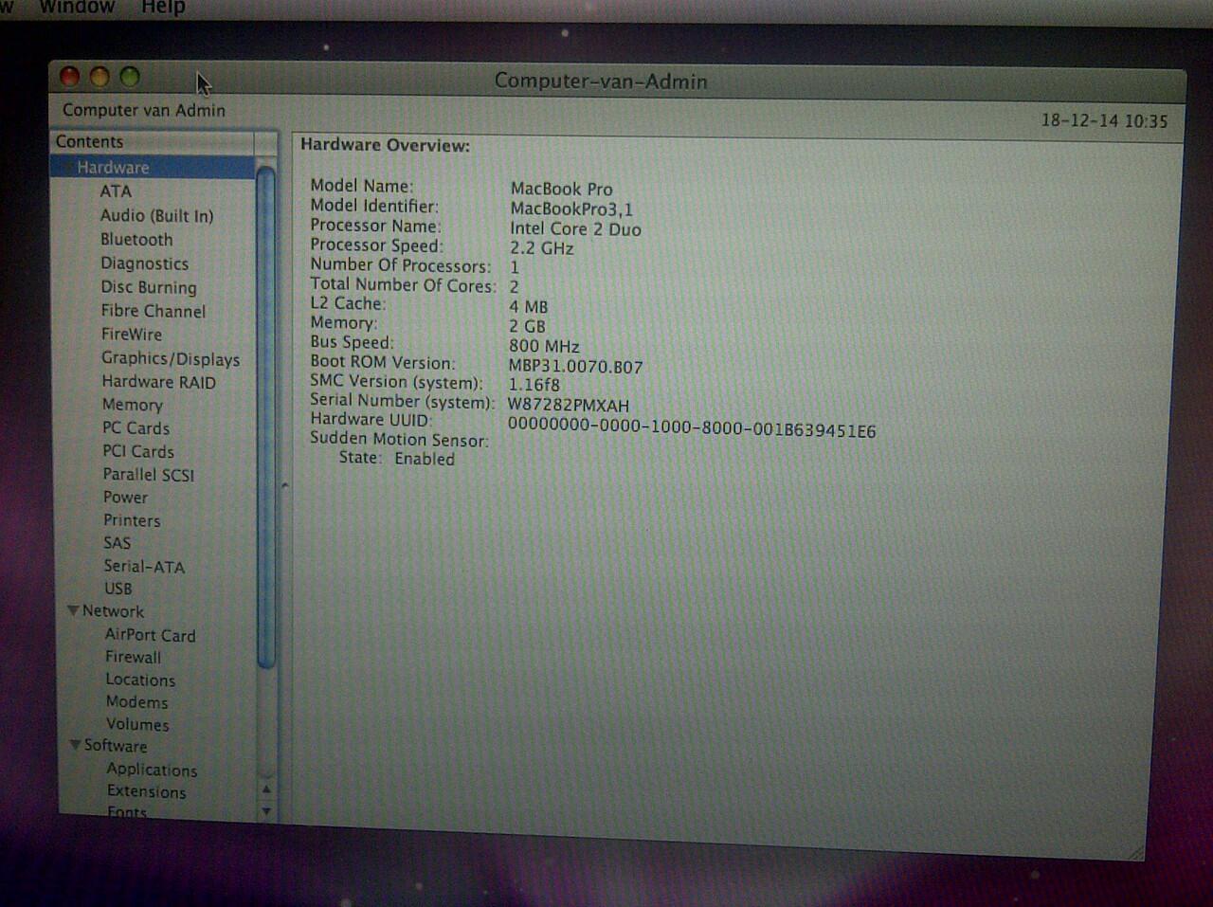
Task: Click the SMC version 1.16f8
Action: tap(534, 386)
